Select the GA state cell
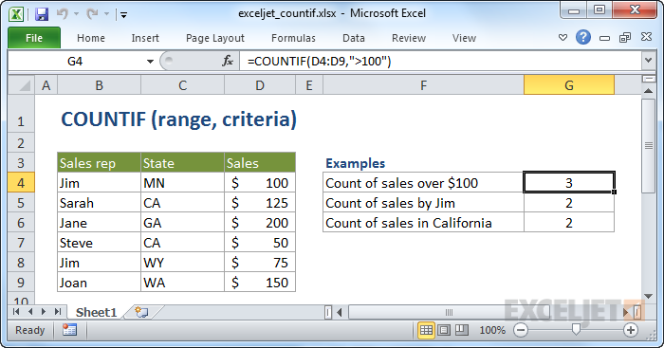The width and height of the screenshot is (664, 348). coord(182,223)
